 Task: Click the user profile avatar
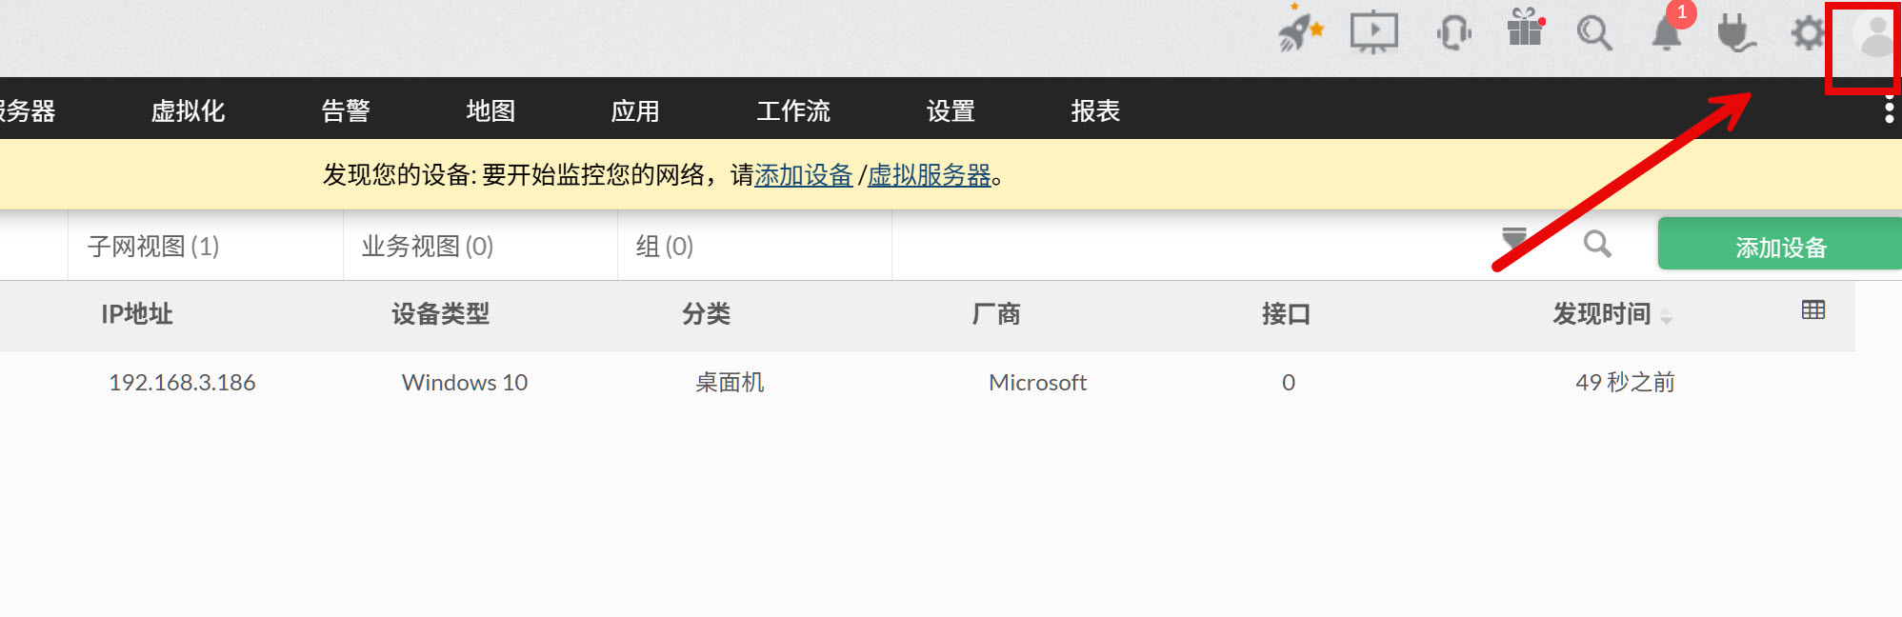[x=1874, y=38]
